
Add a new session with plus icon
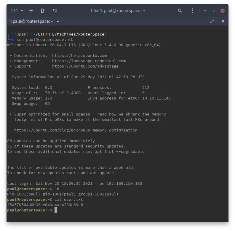[31, 11]
